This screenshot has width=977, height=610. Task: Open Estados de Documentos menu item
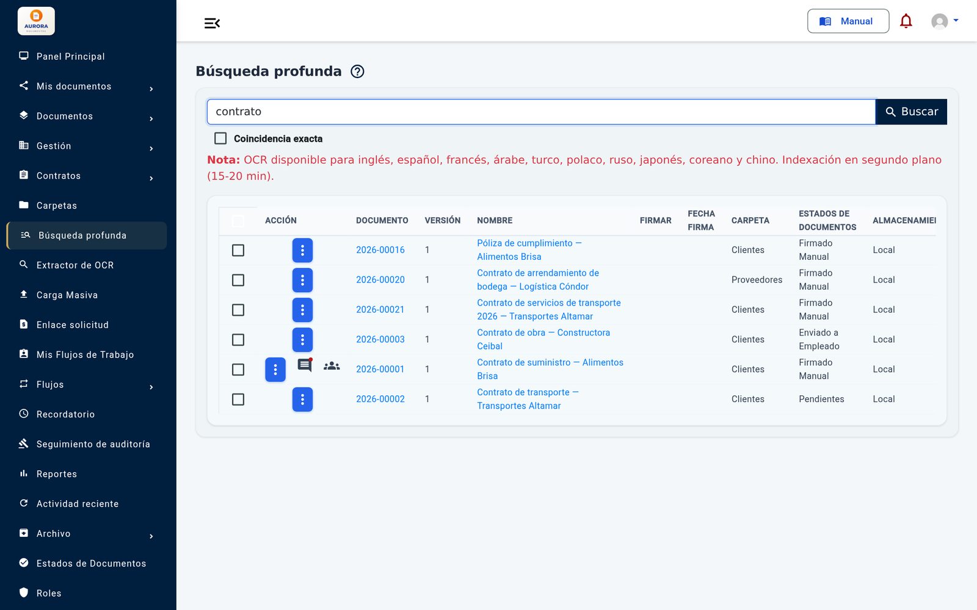[86, 563]
